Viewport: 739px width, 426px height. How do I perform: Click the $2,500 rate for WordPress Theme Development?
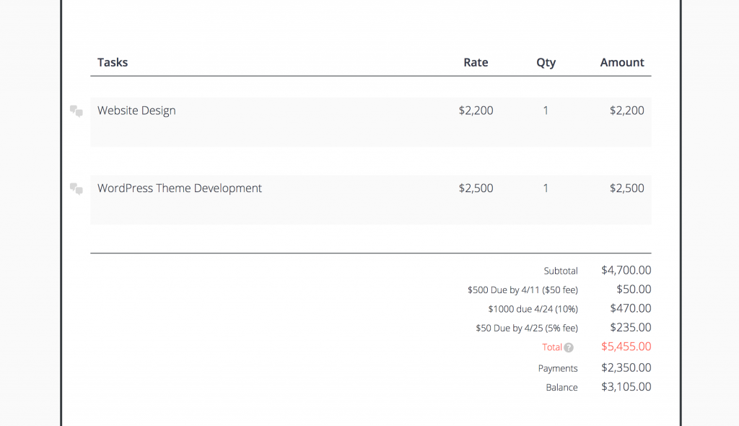(476, 188)
